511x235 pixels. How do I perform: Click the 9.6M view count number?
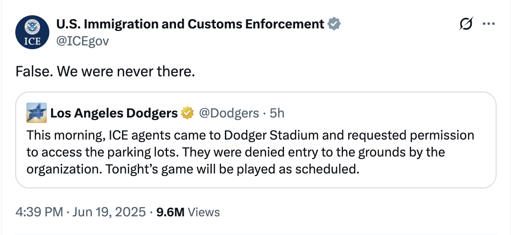170,212
